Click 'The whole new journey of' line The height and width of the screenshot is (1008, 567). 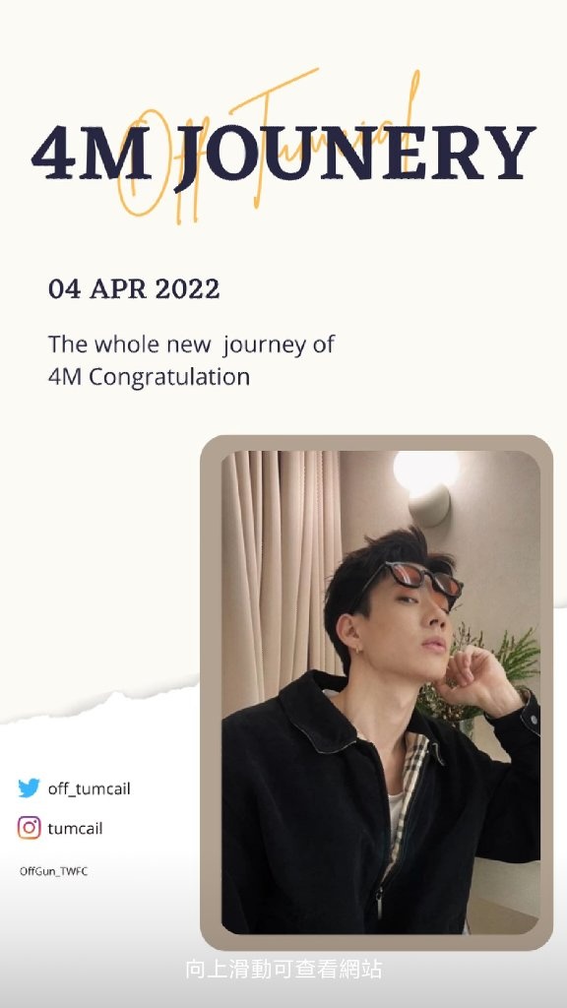pyautogui.click(x=191, y=346)
